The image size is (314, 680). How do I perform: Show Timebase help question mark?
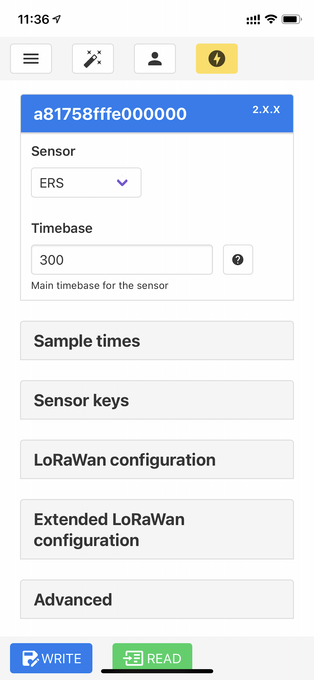238,260
